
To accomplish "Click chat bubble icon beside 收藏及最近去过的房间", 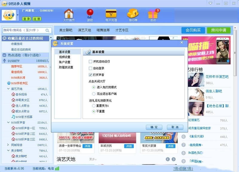I will pyautogui.click(x=4, y=38).
